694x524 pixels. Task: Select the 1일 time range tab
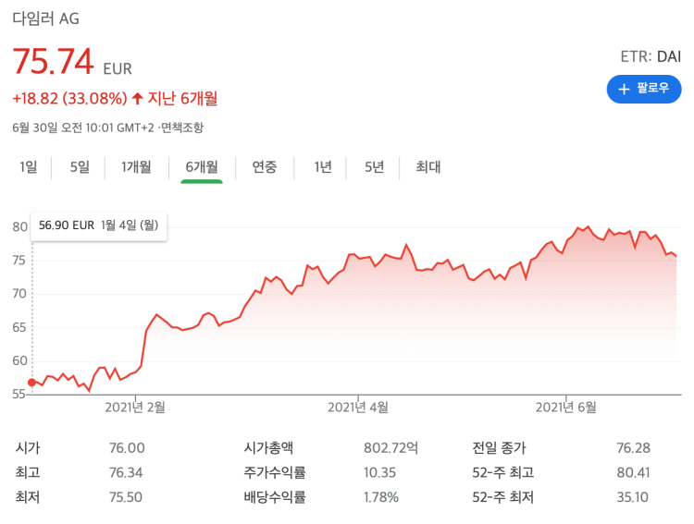pyautogui.click(x=29, y=167)
